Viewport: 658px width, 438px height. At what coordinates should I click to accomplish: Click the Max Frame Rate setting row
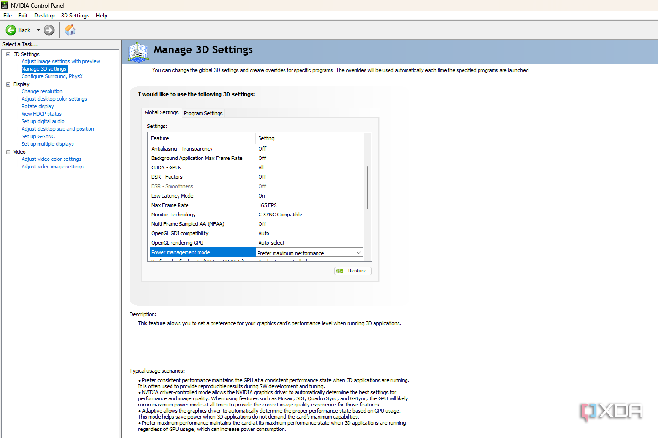(x=170, y=205)
